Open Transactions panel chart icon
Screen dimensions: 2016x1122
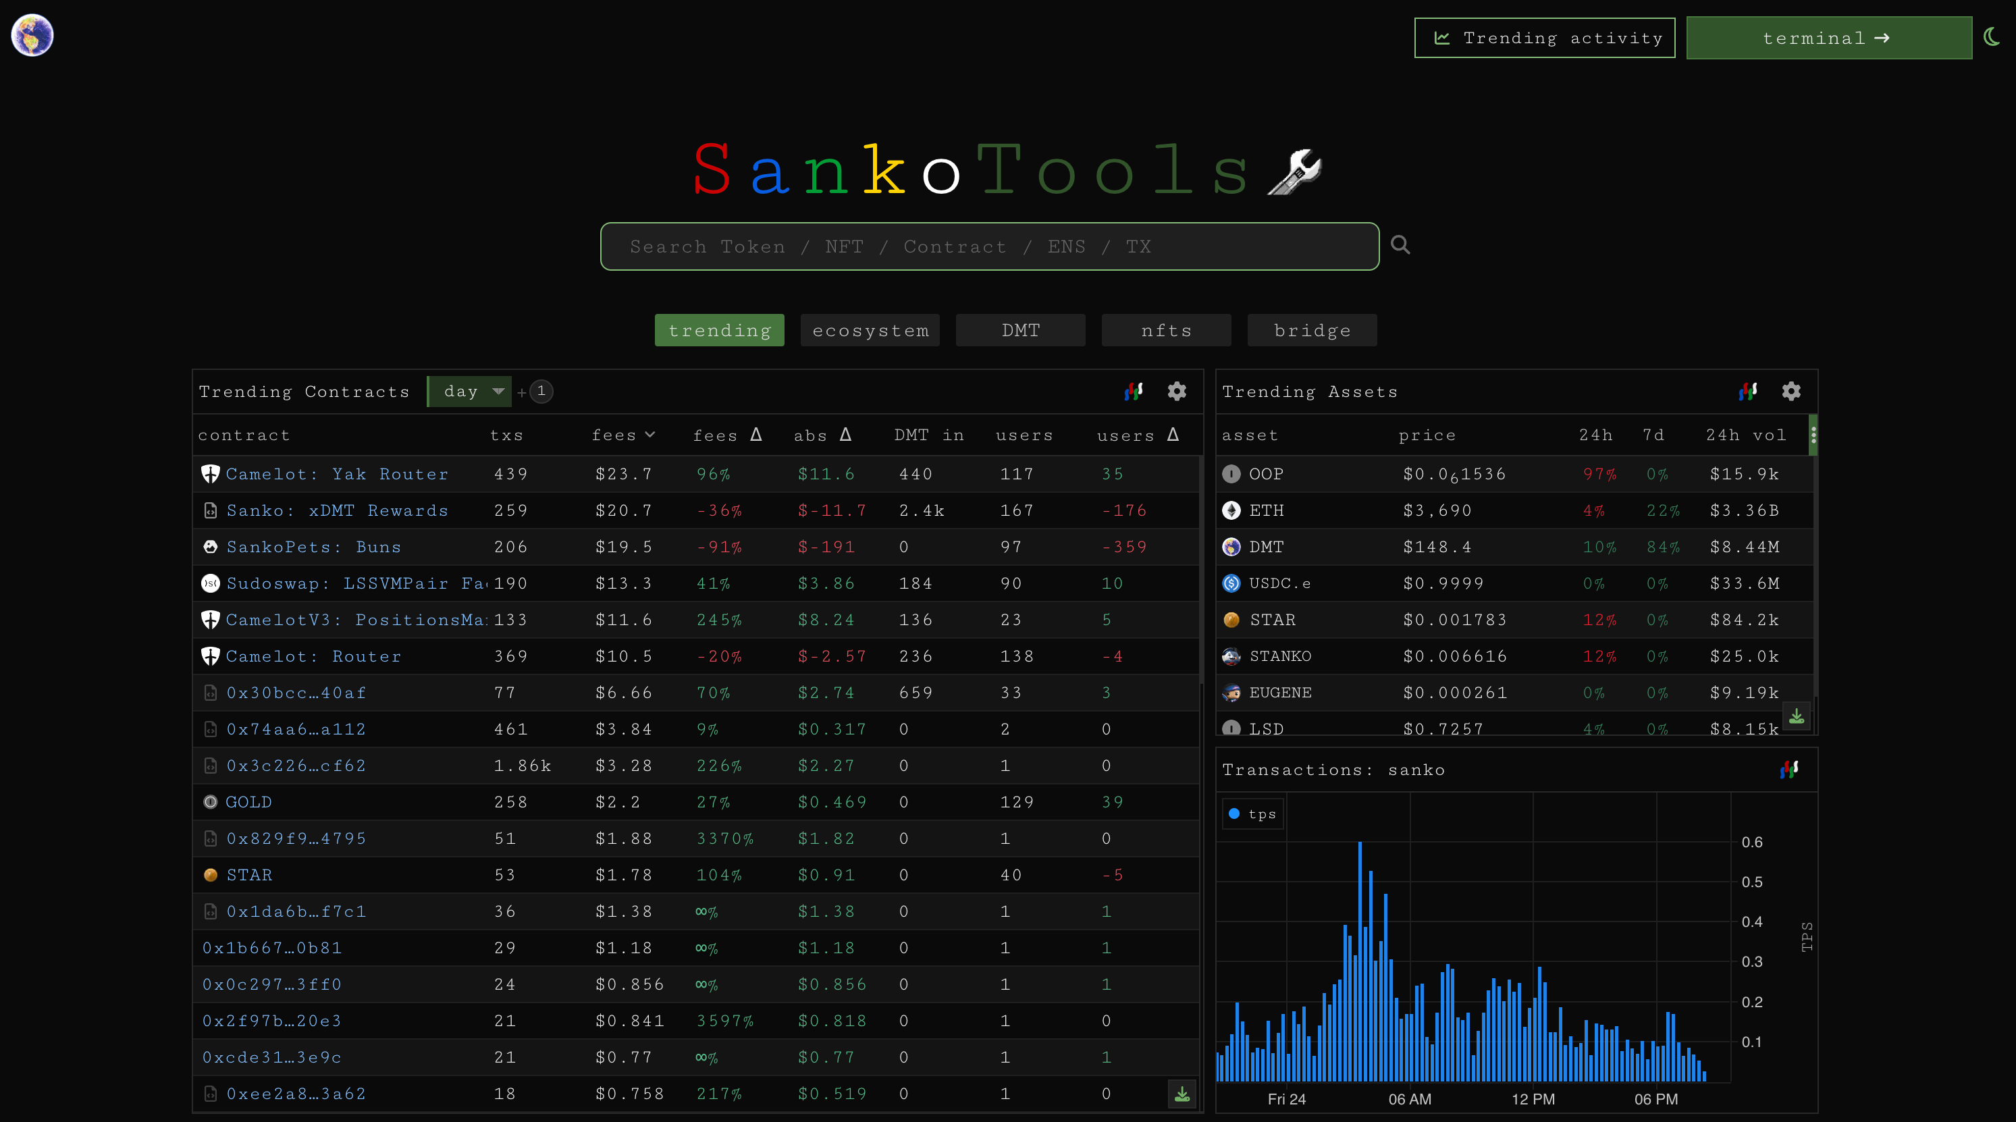1789,770
